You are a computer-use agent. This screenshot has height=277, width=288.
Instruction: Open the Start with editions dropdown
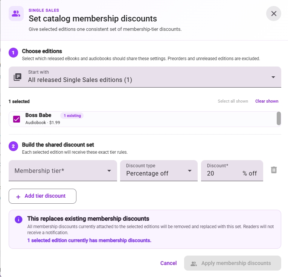click(x=145, y=77)
